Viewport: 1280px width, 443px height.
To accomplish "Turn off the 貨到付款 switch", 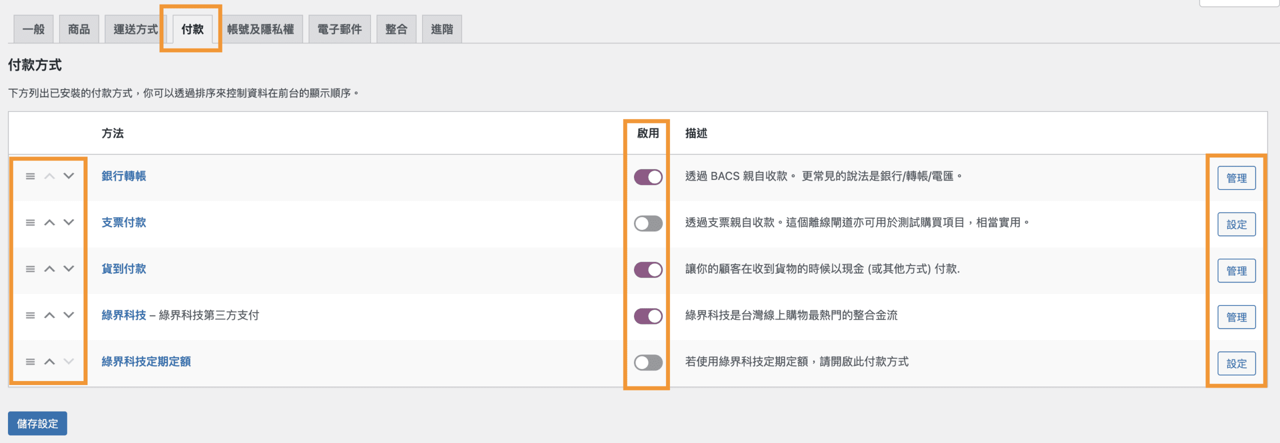I will coord(648,270).
